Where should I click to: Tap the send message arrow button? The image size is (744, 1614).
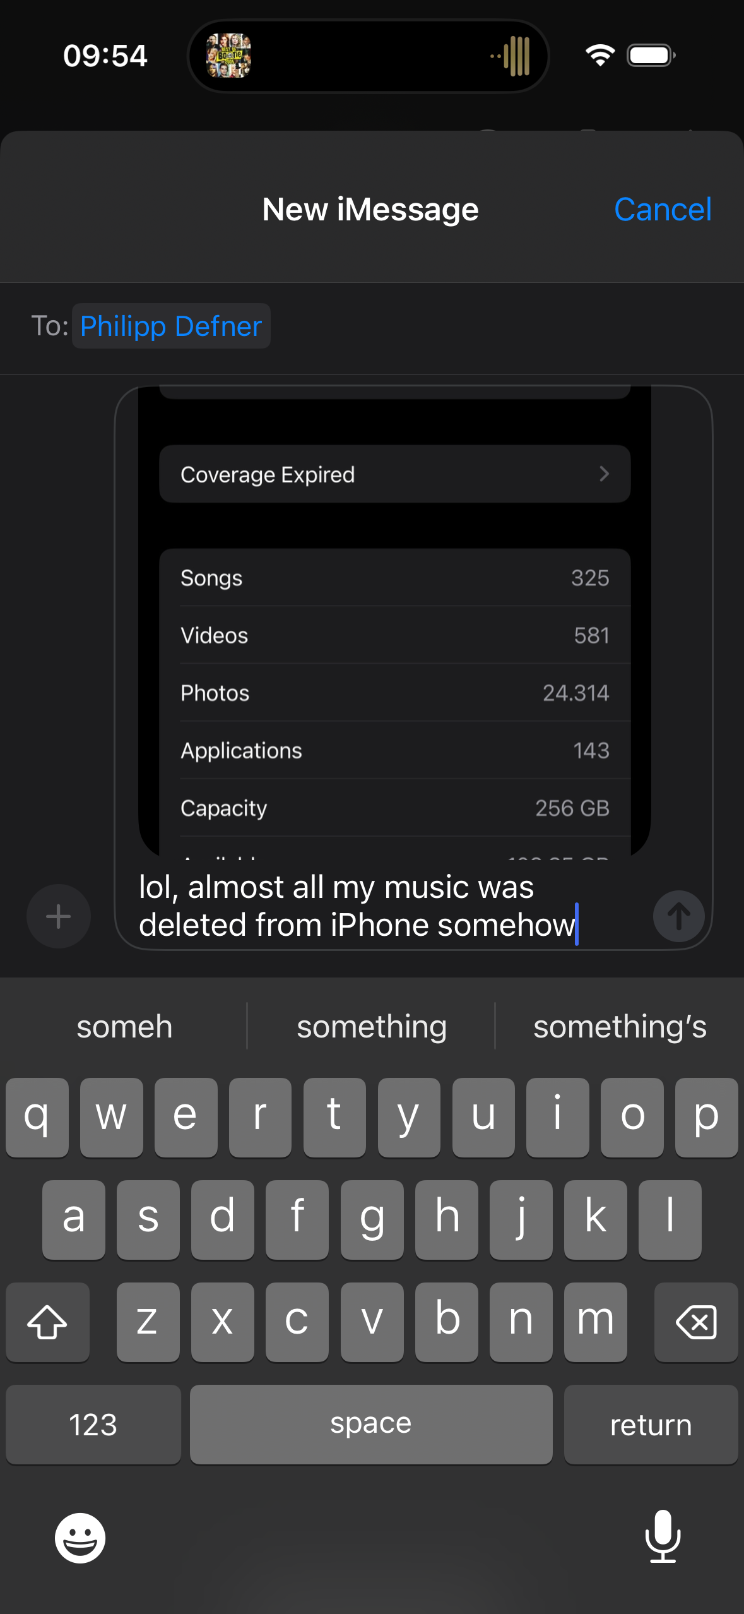(678, 916)
